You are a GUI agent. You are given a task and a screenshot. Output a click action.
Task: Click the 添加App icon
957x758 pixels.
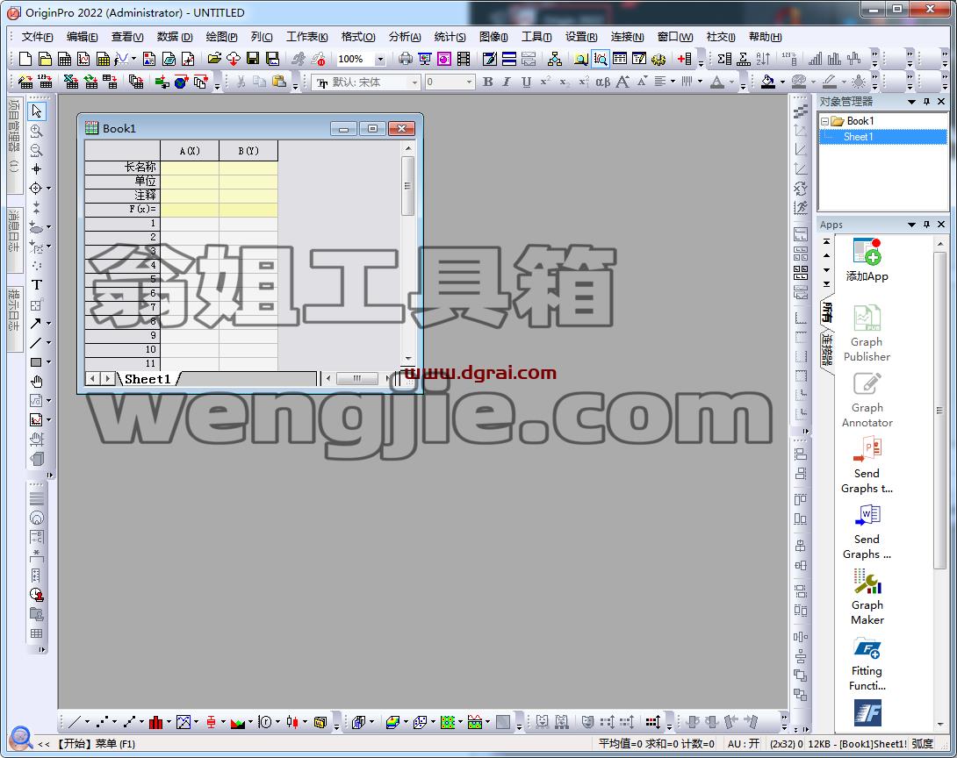click(867, 260)
